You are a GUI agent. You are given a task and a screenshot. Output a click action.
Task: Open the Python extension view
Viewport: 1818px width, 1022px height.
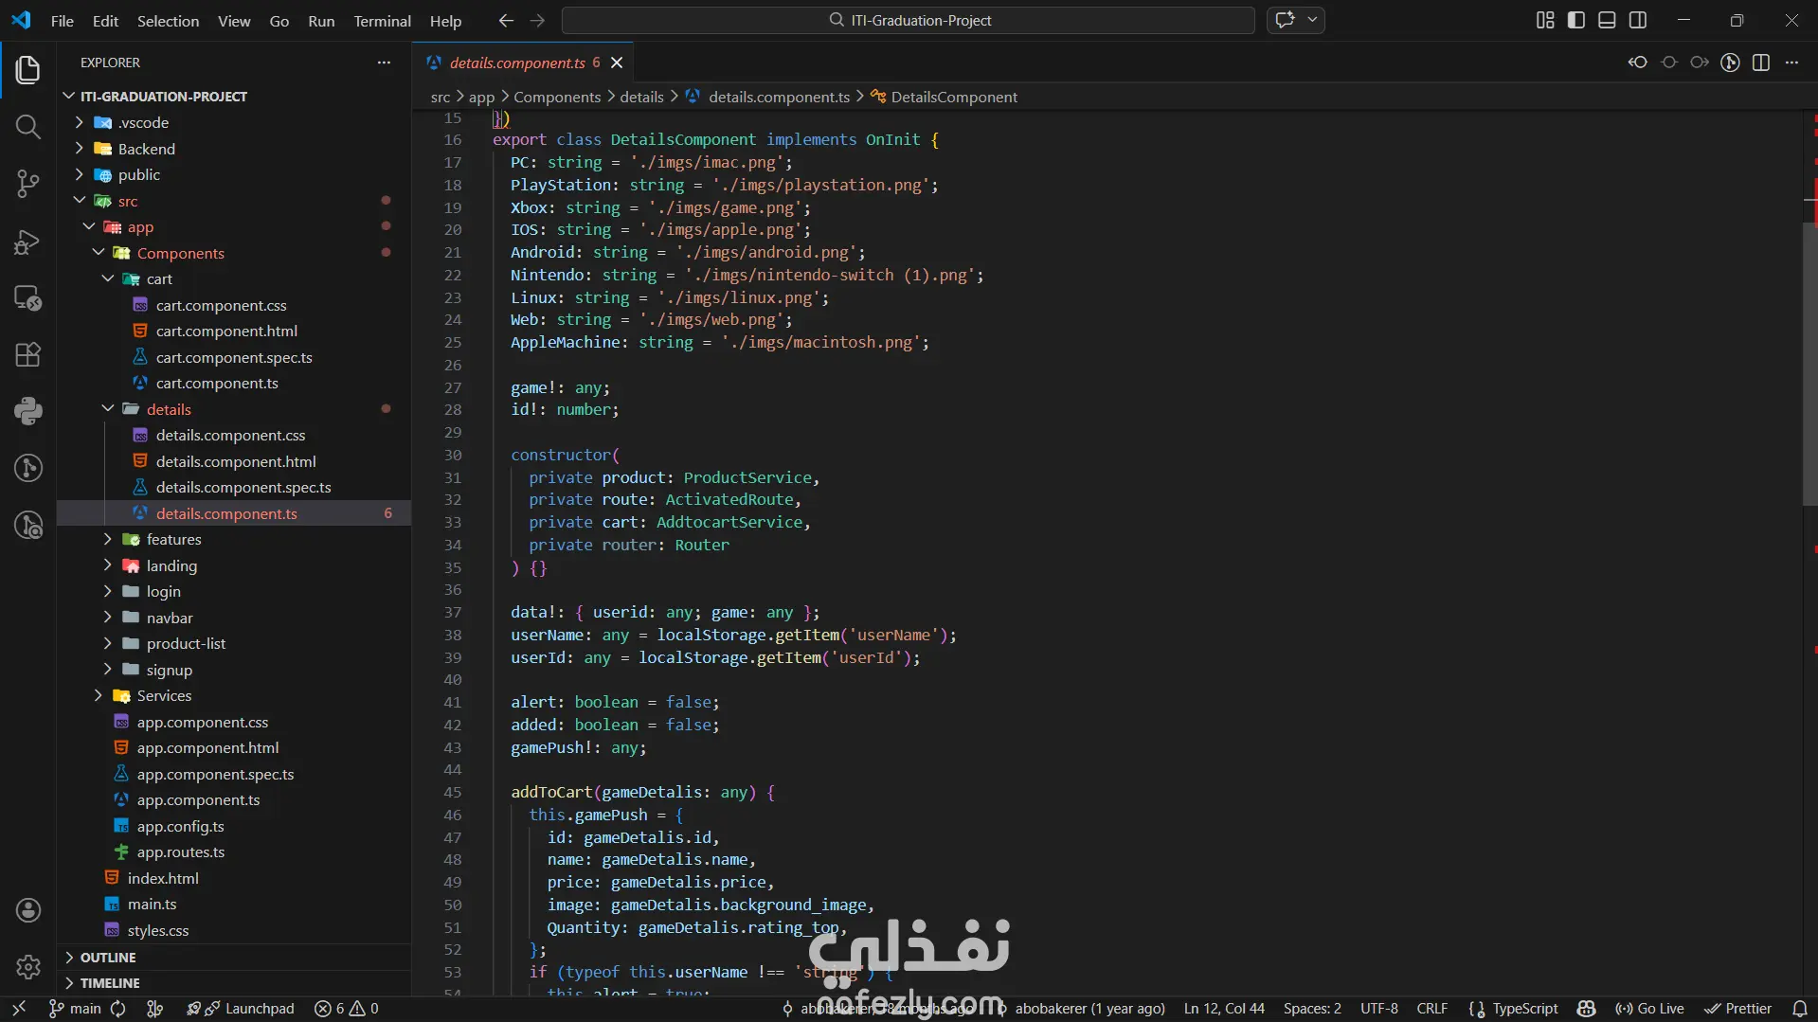[27, 410]
